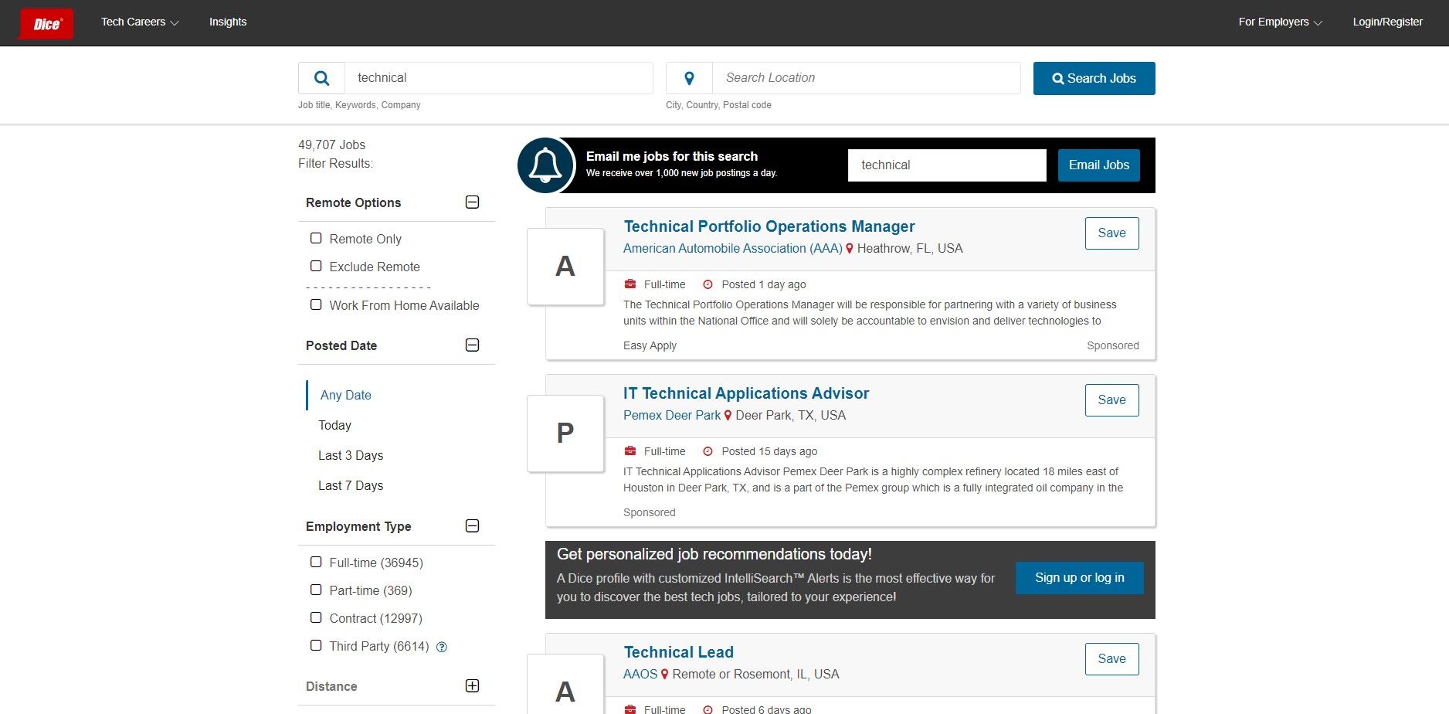Save the Technical Portfolio Operations Manager job

pyautogui.click(x=1112, y=233)
